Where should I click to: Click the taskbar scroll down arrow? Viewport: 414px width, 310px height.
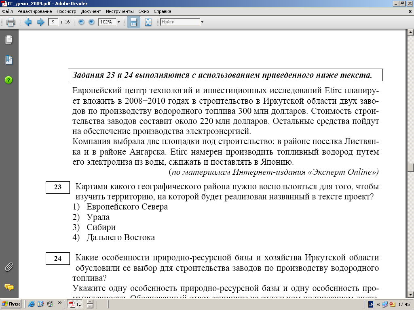tap(90, 306)
